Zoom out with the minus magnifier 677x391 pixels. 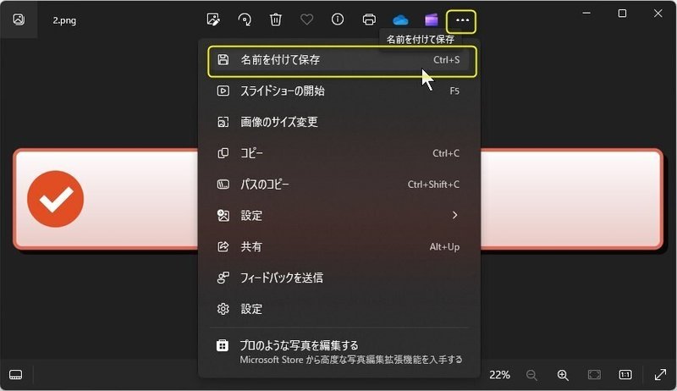click(x=531, y=375)
